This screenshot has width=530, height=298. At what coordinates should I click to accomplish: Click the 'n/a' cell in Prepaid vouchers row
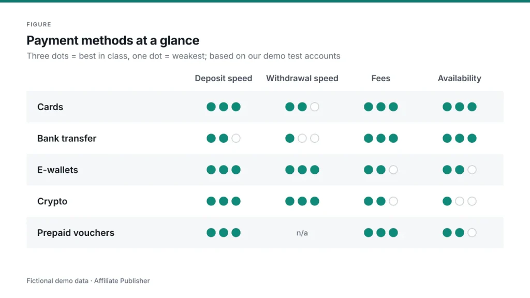coord(302,233)
